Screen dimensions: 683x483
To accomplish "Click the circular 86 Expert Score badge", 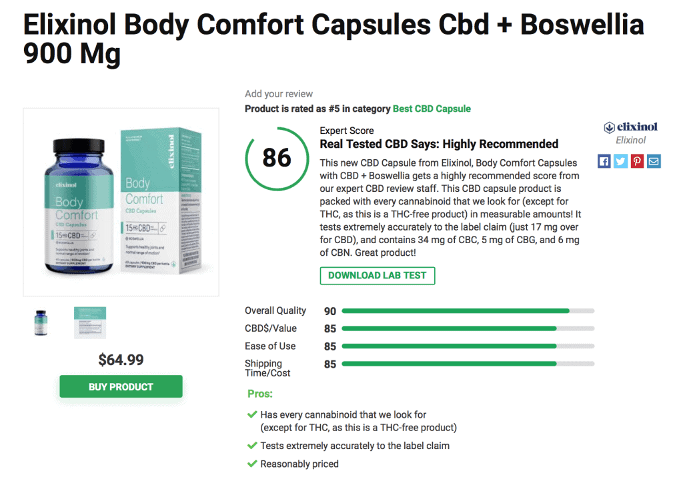I will (x=277, y=158).
